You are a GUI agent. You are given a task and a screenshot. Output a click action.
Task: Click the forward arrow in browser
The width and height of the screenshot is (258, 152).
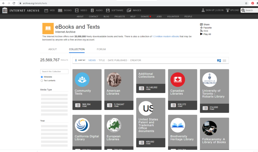point(9,3)
